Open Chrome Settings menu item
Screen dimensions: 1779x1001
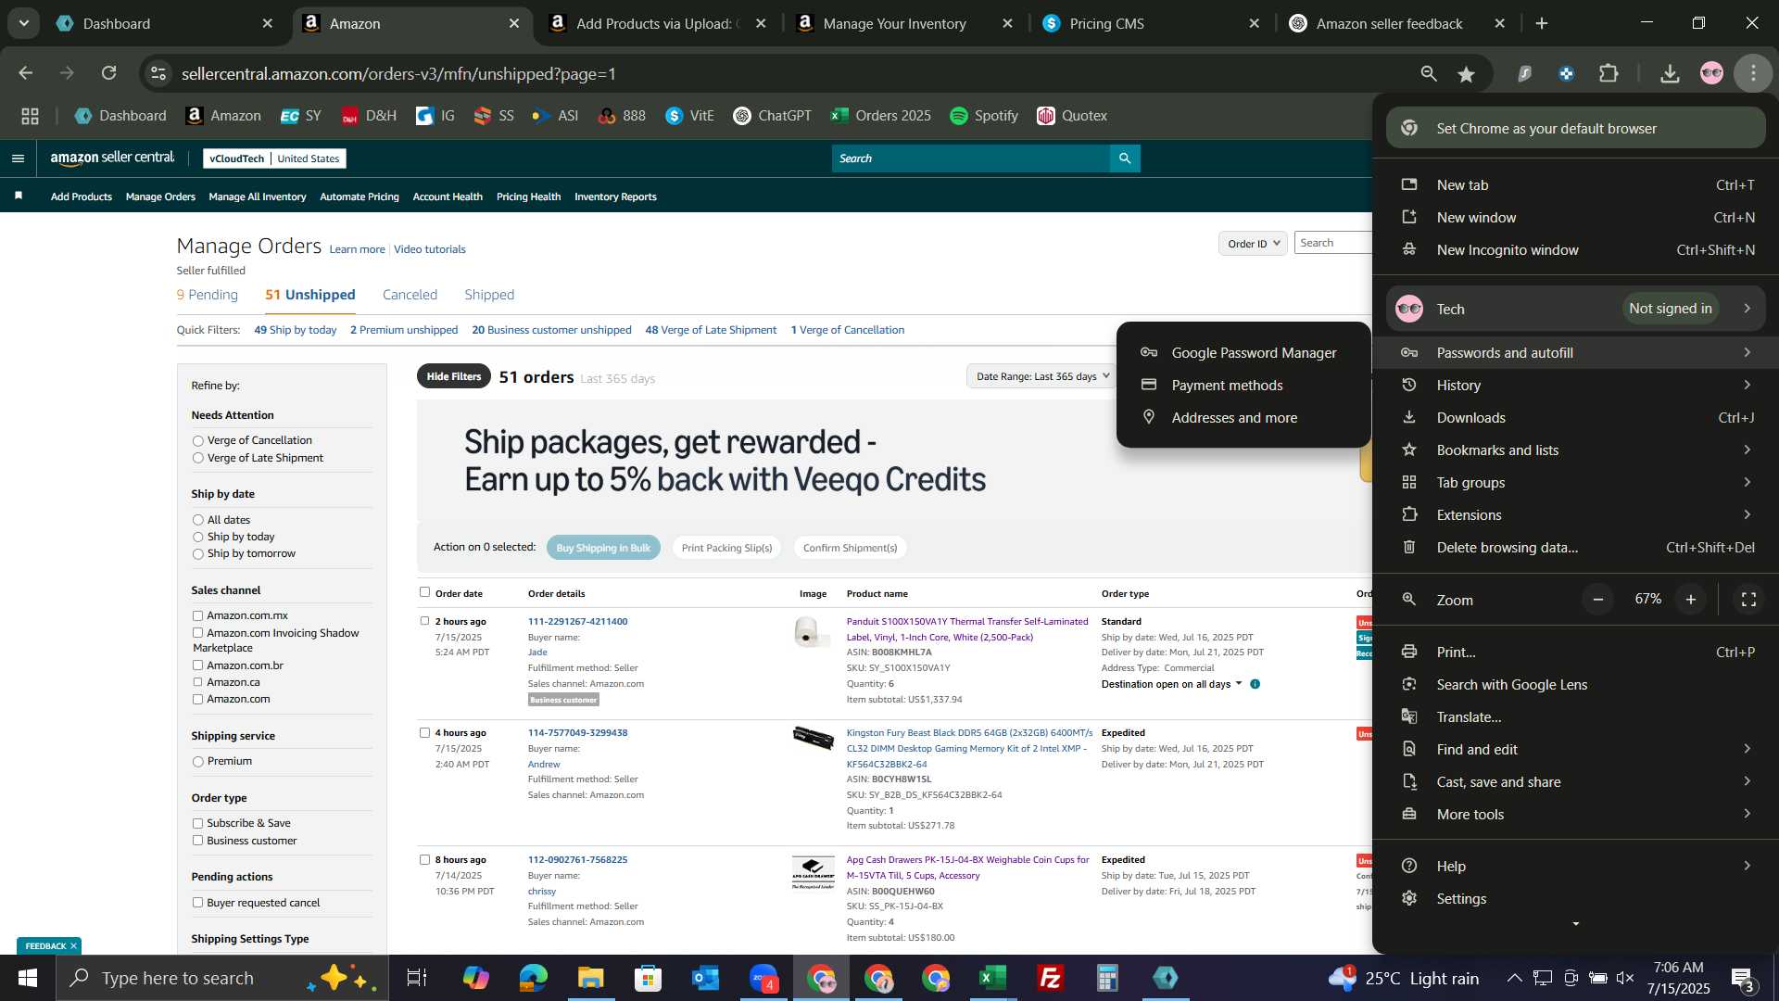pos(1575,898)
